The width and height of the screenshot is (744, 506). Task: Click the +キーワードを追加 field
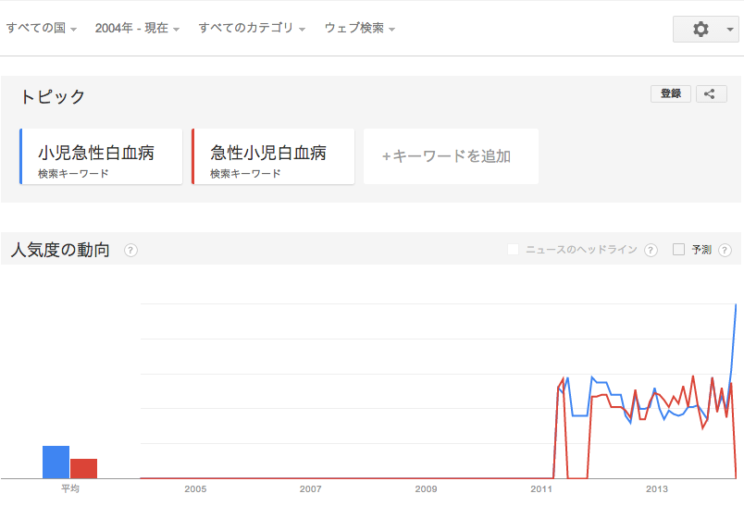tap(451, 156)
